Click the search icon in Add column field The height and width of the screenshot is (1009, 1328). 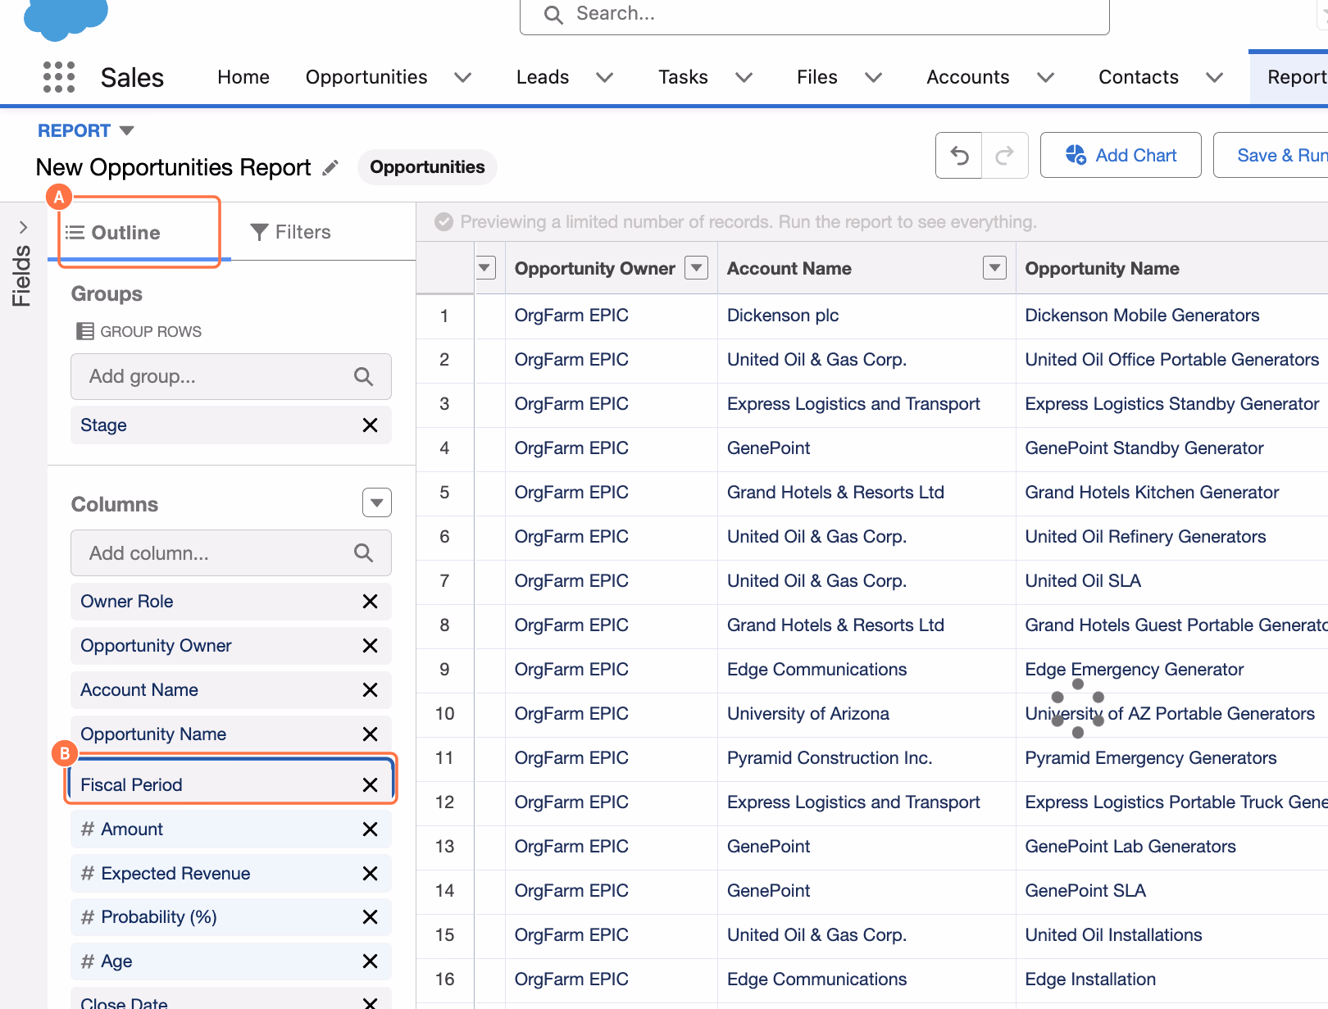[363, 553]
